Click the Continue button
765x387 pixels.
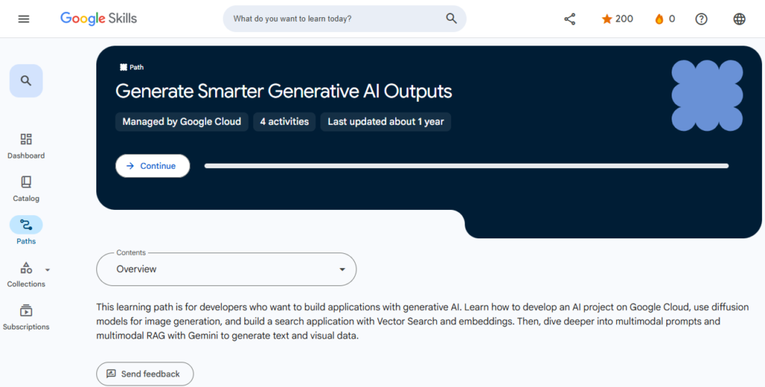point(152,166)
